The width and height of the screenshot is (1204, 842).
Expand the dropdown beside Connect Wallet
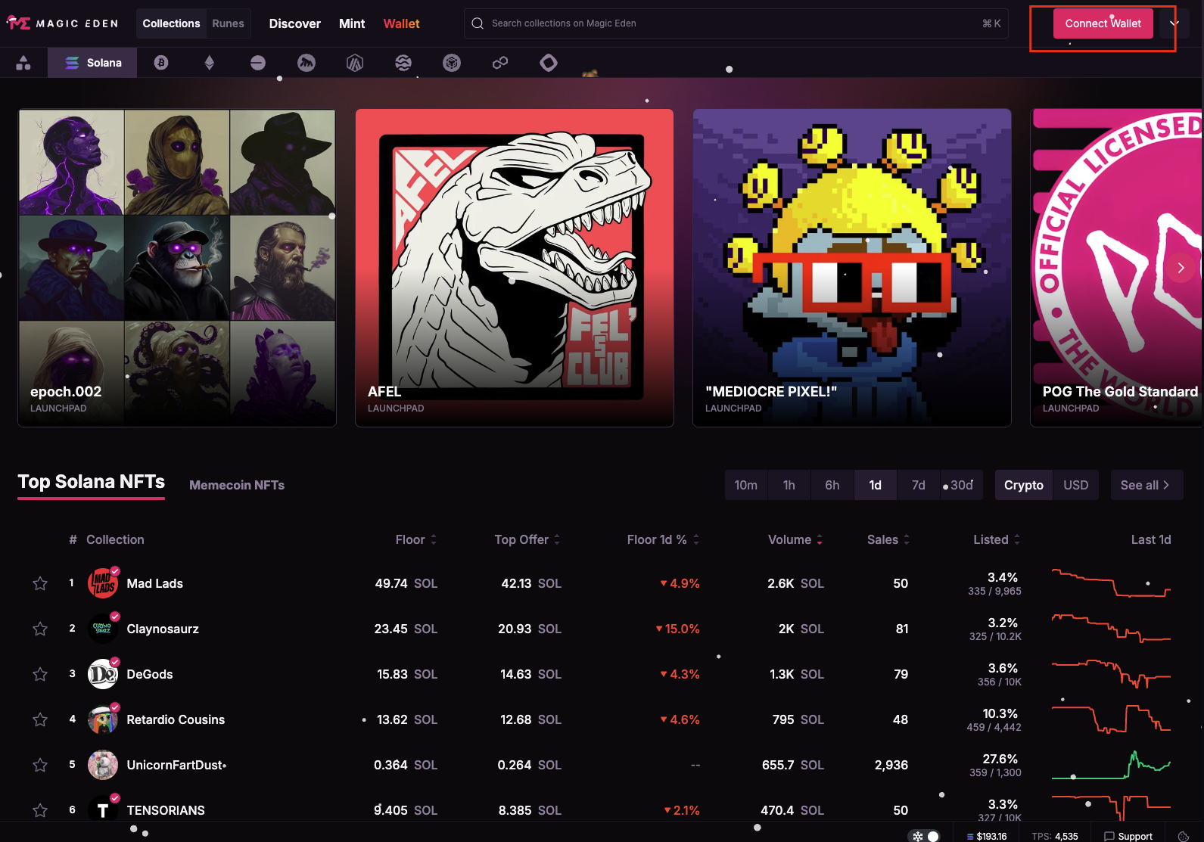(1174, 23)
